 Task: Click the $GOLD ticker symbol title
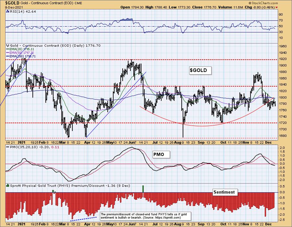click(x=12, y=3)
